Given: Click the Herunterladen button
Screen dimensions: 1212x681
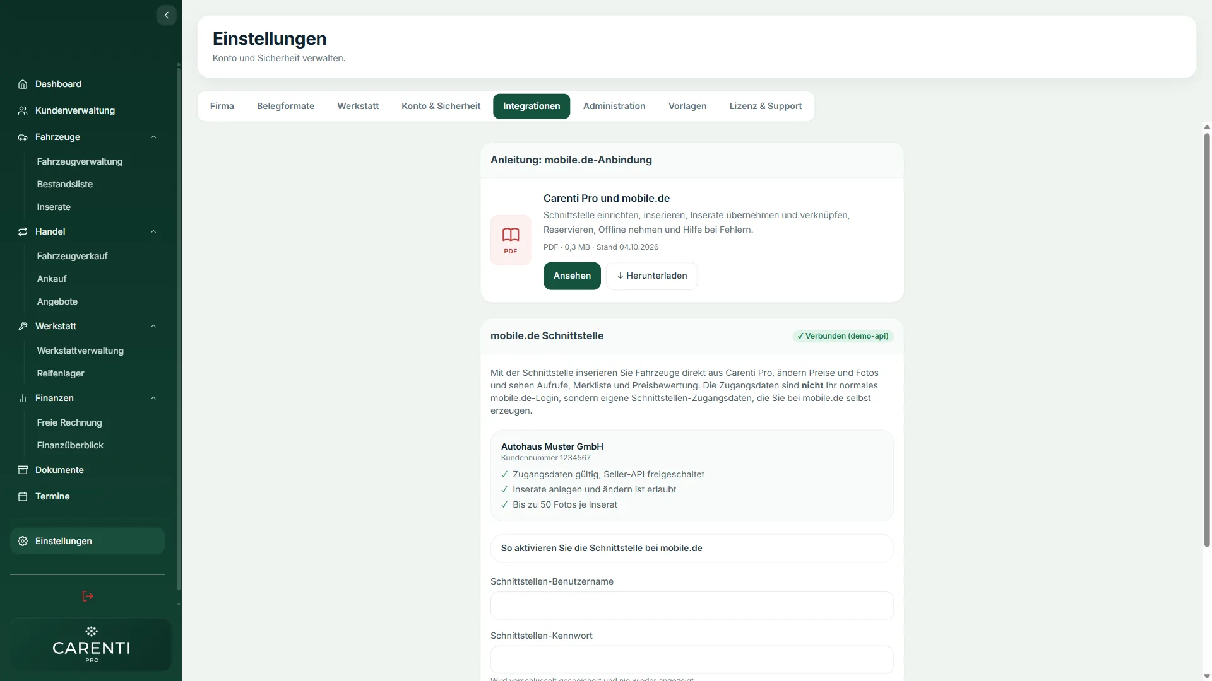Looking at the screenshot, I should pos(651,276).
